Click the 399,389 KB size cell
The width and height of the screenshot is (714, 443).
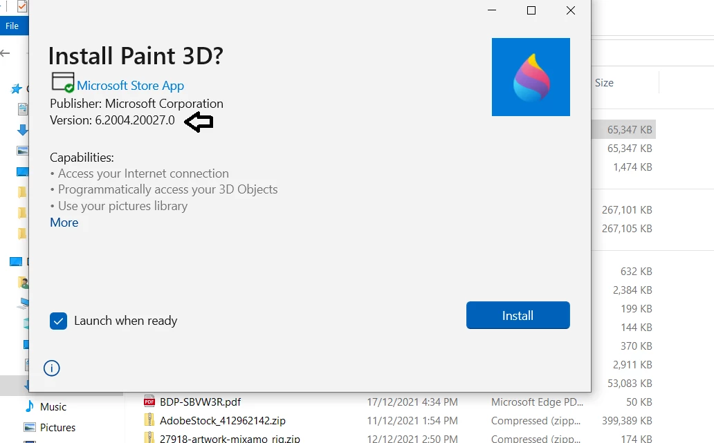point(627,421)
